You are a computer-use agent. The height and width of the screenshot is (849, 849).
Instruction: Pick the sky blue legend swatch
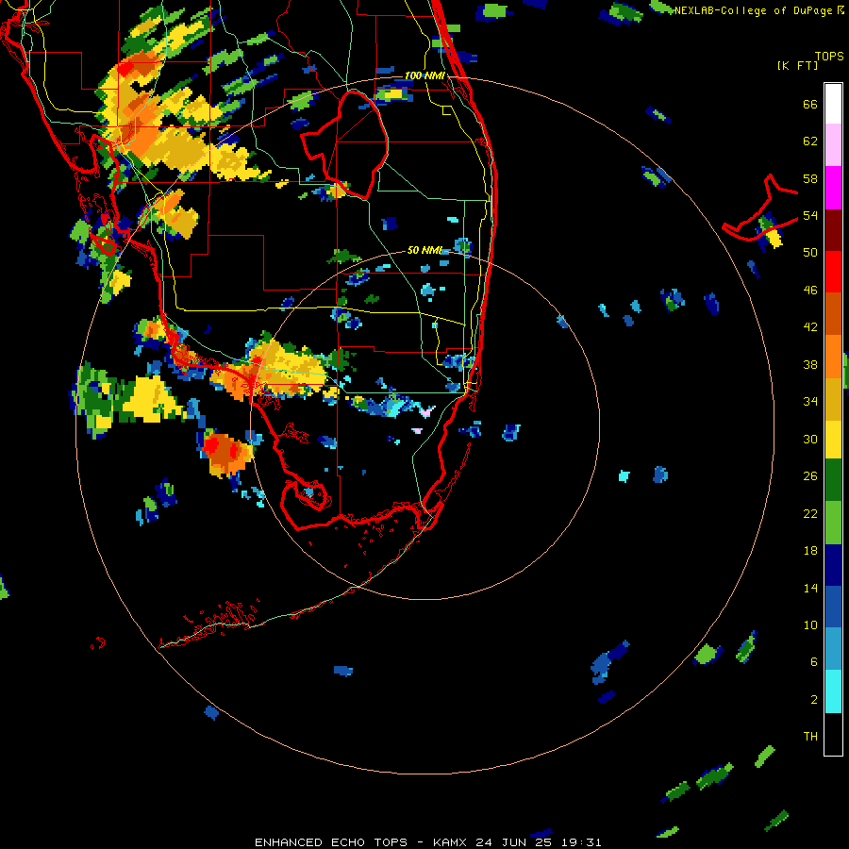(x=833, y=649)
